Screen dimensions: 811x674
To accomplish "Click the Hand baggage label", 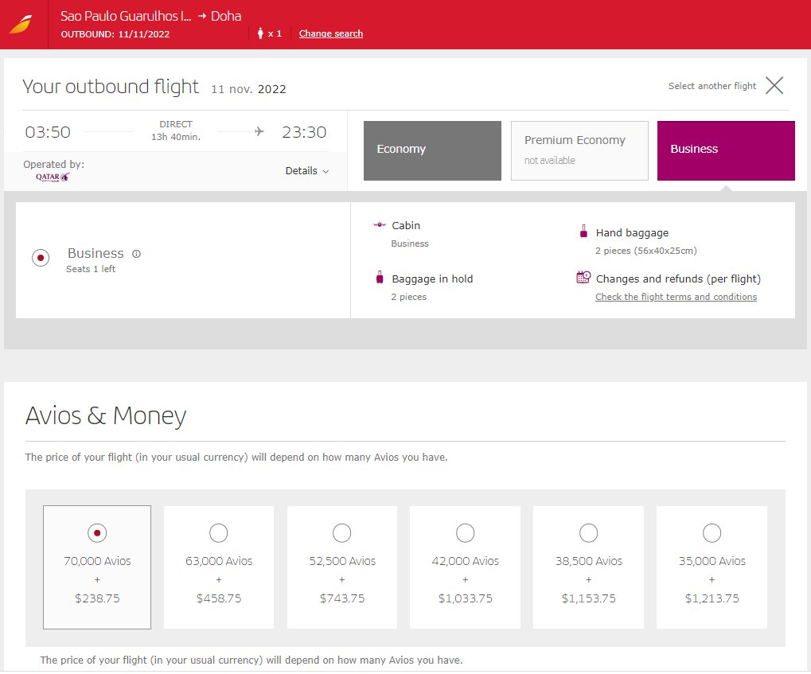I will tap(632, 233).
